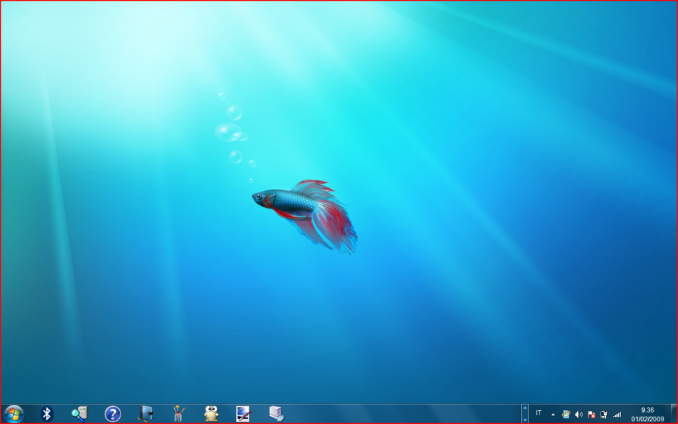
Task: Open the picture with red pen icon
Action: (x=243, y=414)
